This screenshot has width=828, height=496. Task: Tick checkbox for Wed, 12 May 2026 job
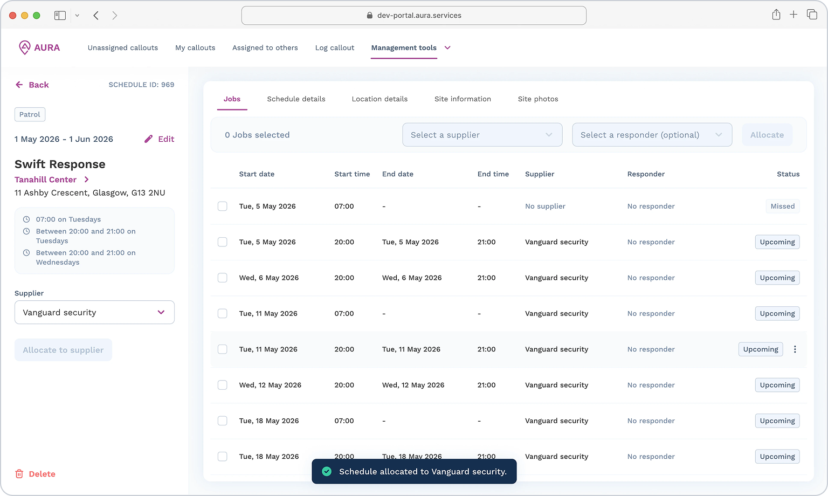click(223, 385)
